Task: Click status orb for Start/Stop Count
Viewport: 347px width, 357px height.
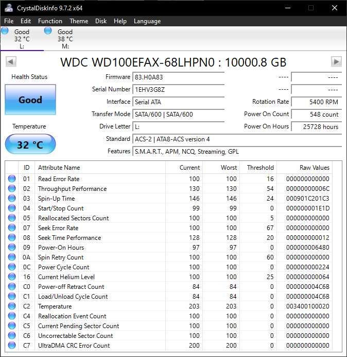Action: (12, 208)
